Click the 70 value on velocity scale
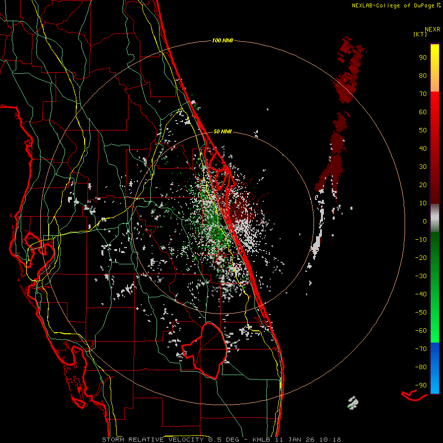Screen dimensions: 443x443 (423, 94)
